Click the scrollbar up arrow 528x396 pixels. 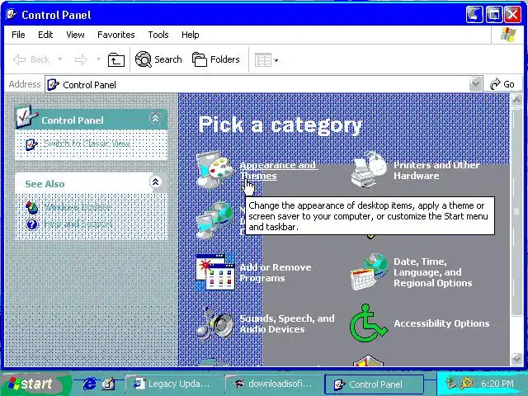(516, 100)
